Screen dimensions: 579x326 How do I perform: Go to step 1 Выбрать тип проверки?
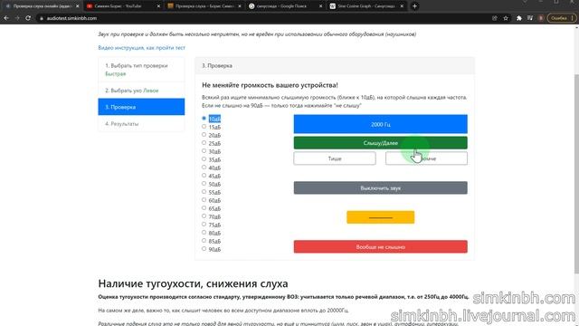pos(141,70)
